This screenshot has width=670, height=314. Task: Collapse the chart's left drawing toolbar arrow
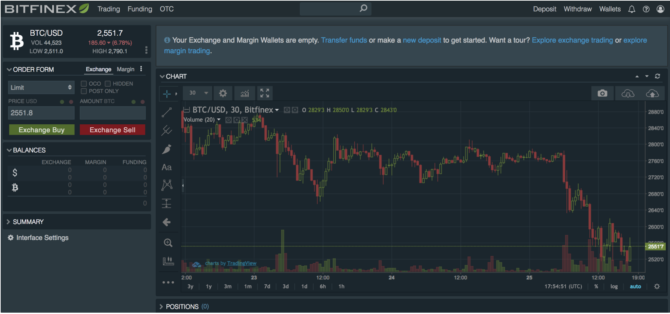pos(183,186)
